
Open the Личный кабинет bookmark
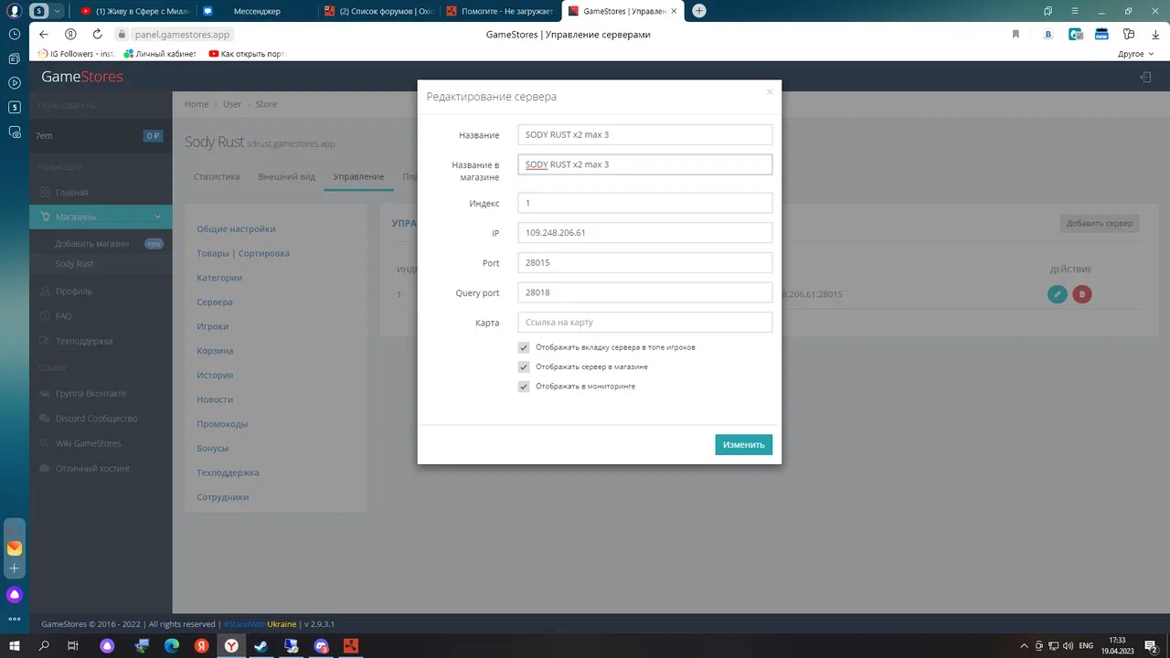(160, 54)
